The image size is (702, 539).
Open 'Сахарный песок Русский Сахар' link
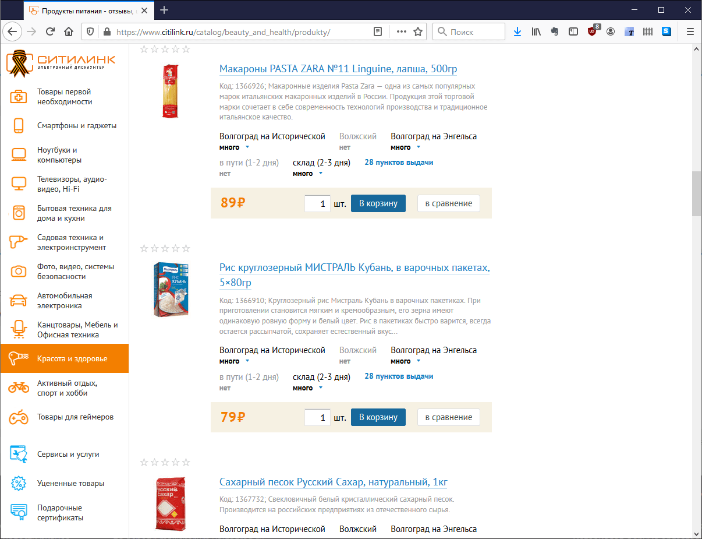click(334, 482)
